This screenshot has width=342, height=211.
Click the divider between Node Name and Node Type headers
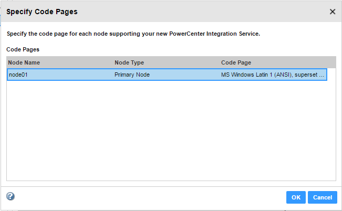[113, 63]
